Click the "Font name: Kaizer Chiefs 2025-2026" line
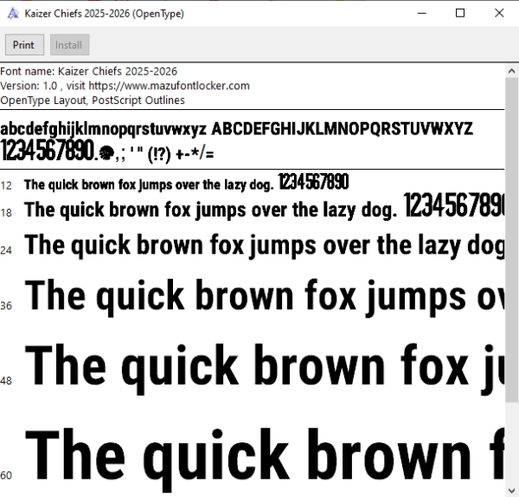Image resolution: width=519 pixels, height=497 pixels. point(89,72)
